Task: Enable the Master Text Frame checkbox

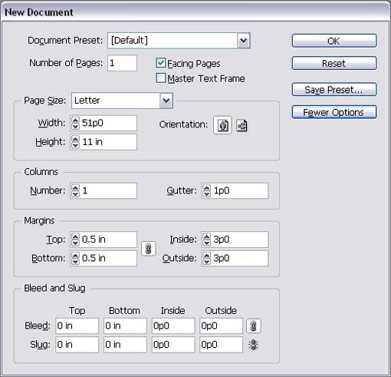Action: point(161,78)
